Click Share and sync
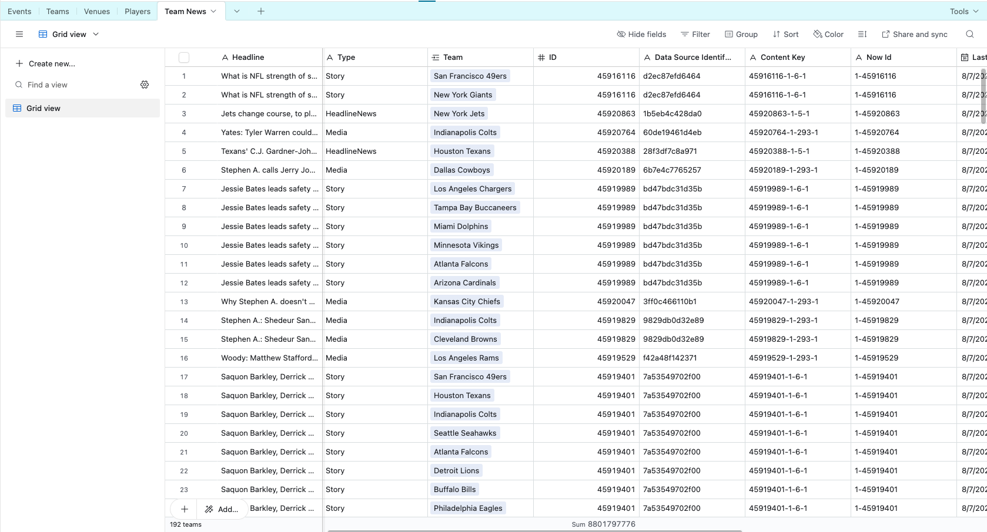Viewport: 987px width, 532px height. pyautogui.click(x=915, y=34)
